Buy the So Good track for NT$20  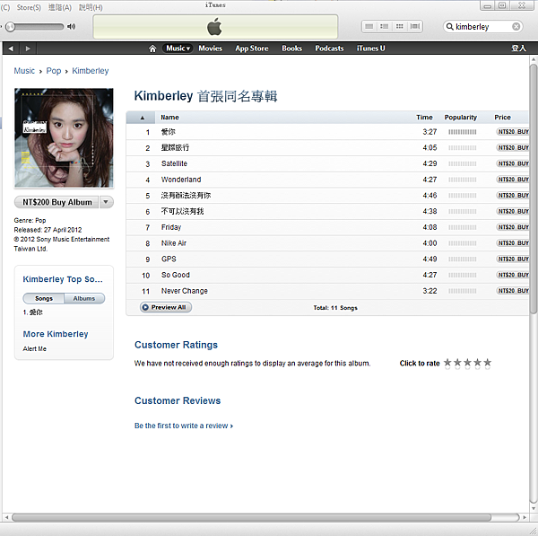tap(513, 275)
